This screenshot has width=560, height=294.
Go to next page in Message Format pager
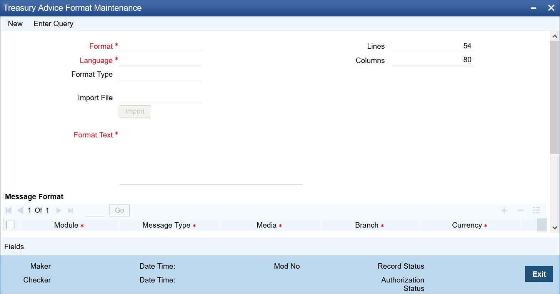[x=59, y=210]
